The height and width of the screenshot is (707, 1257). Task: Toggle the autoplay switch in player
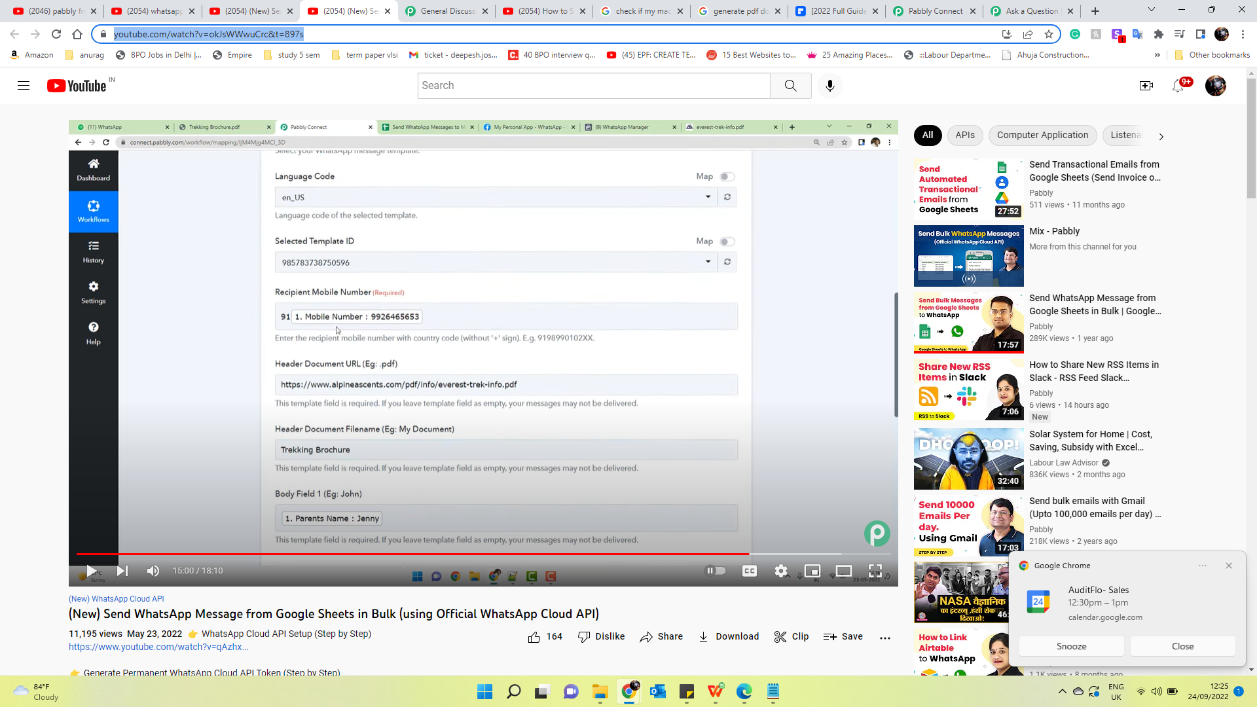(715, 571)
